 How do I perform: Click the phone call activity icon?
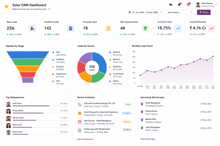pyautogui.click(x=80, y=104)
